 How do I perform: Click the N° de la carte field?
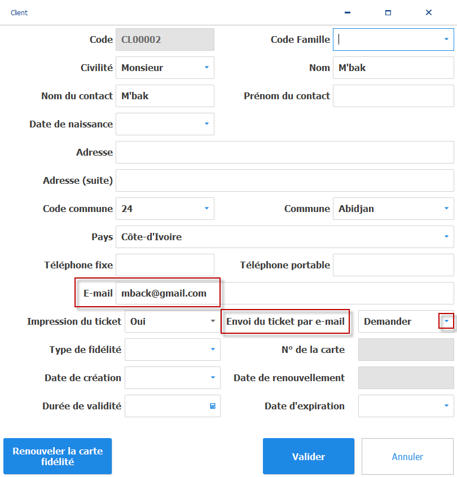[x=406, y=349]
